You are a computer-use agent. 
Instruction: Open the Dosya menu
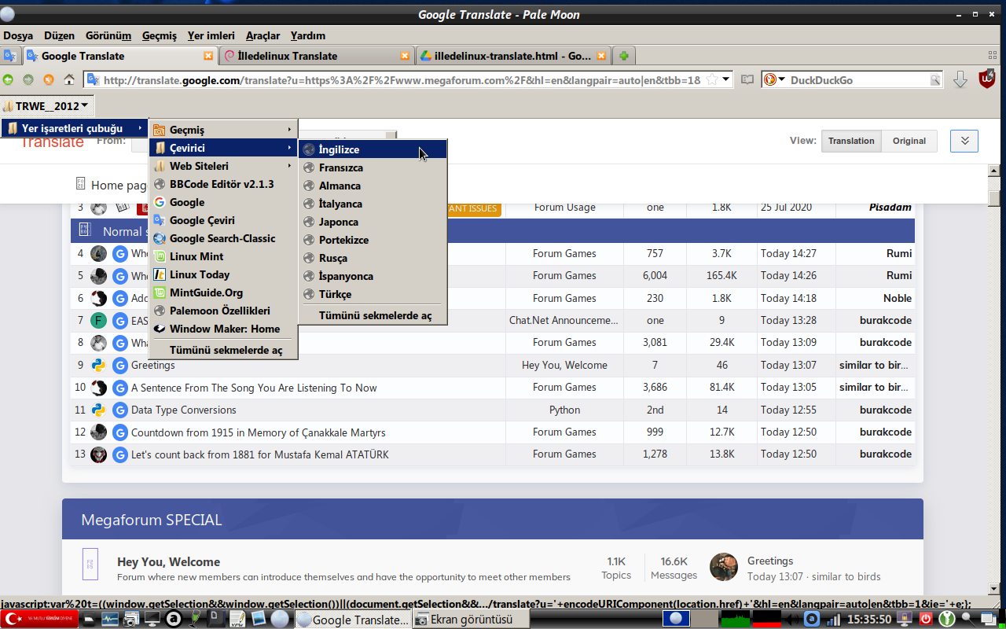point(18,35)
